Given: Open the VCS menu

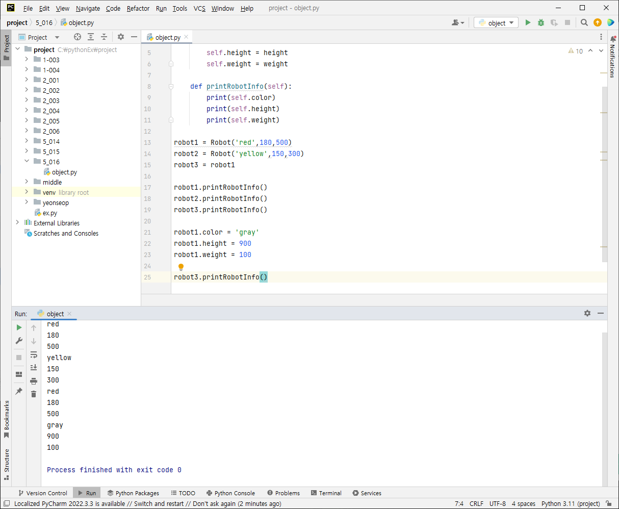Looking at the screenshot, I should pyautogui.click(x=199, y=8).
